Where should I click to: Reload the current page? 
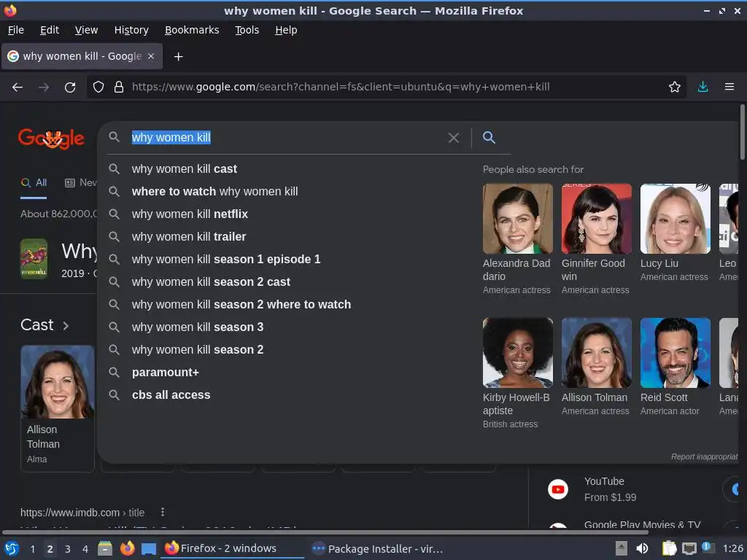click(x=70, y=87)
